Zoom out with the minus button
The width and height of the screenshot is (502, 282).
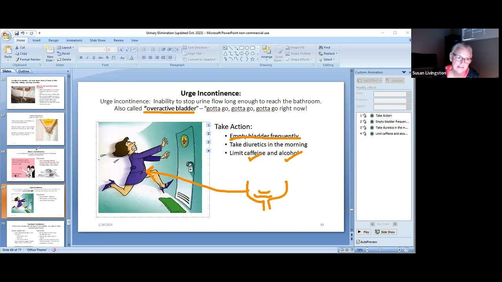coord(367,250)
